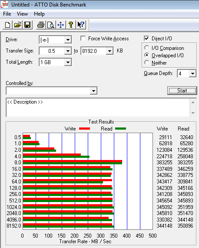This screenshot has width=199, height=248.
Task: Activate the context help pointer icon
Action: (x=81, y=25)
